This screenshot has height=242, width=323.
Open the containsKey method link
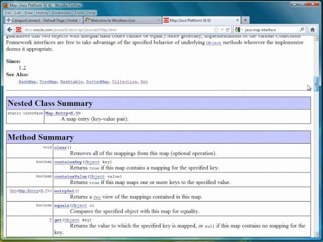(68, 162)
